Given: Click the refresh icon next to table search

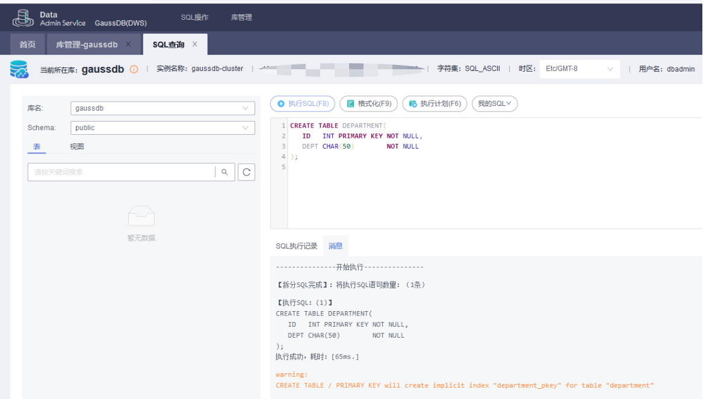Looking at the screenshot, I should (247, 172).
